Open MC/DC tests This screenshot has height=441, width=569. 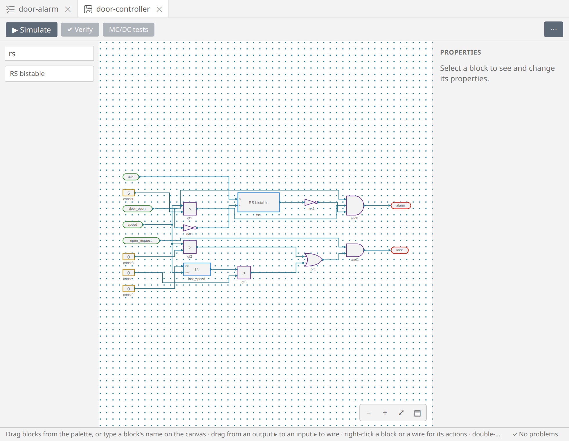click(129, 30)
